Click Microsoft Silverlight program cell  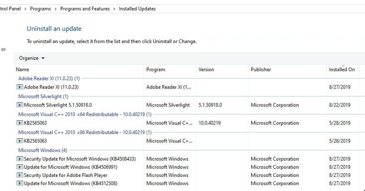pyautogui.click(x=168, y=105)
